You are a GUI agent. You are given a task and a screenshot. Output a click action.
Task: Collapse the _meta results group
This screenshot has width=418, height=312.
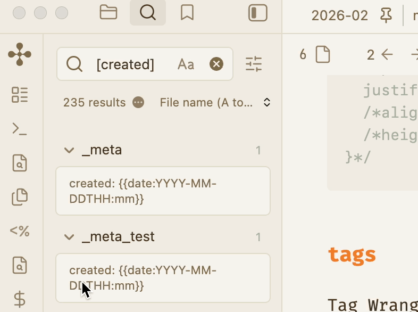point(69,151)
